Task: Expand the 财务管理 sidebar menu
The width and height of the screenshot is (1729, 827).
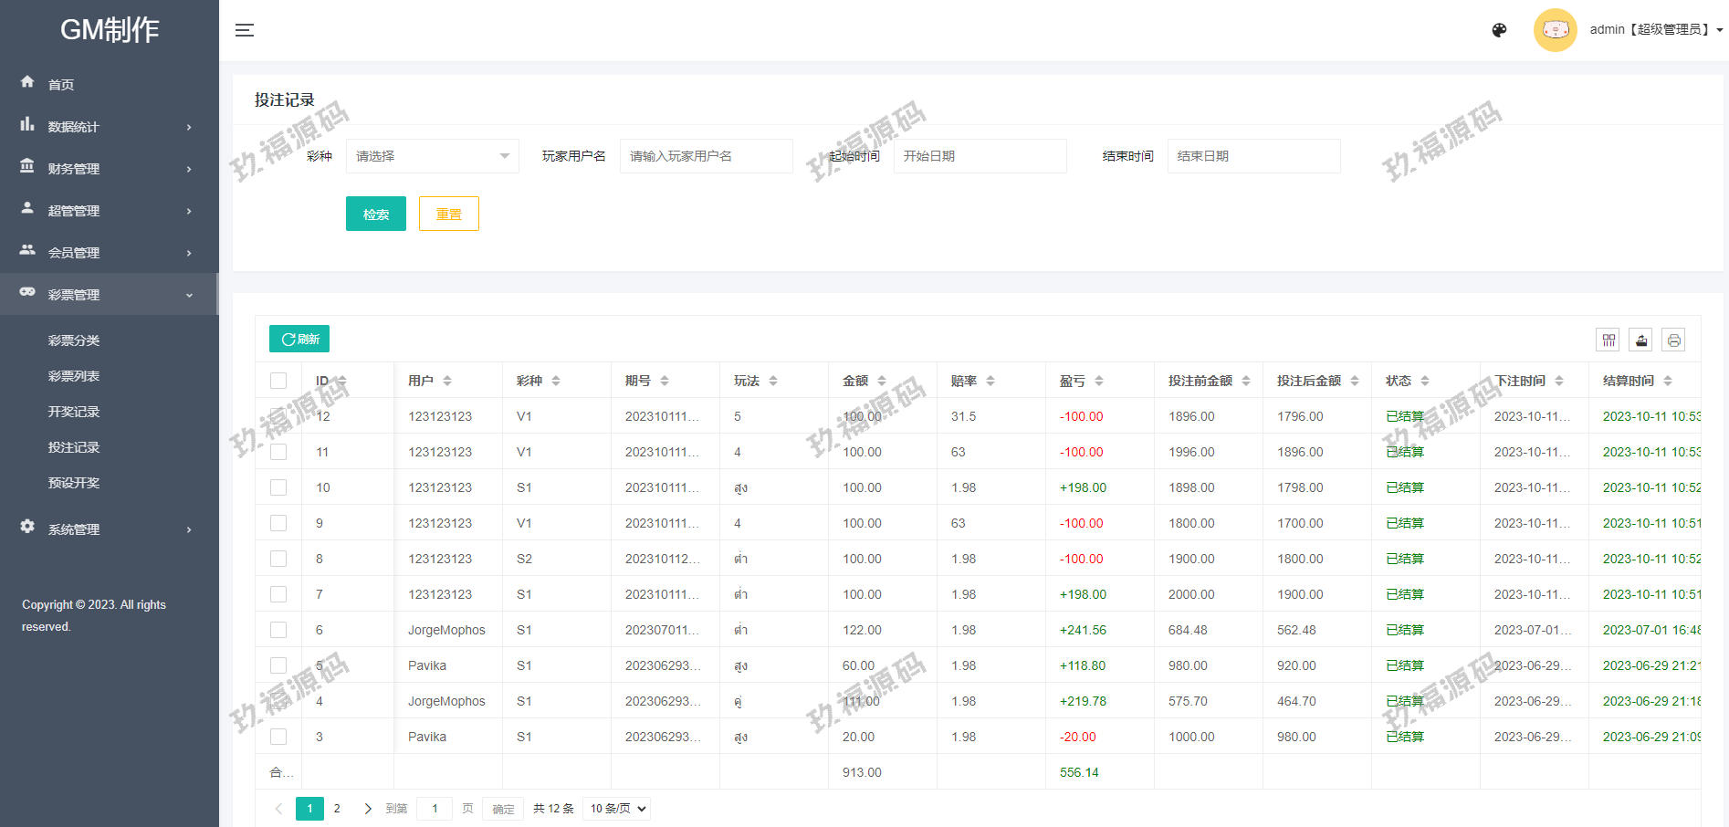Action: pyautogui.click(x=110, y=169)
